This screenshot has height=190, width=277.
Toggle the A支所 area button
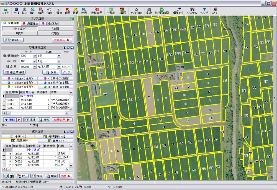pyautogui.click(x=55, y=29)
